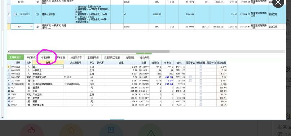Viewport: 291px width, 136px height.
Task: Click the 类别 column header
Action: click(29, 63)
